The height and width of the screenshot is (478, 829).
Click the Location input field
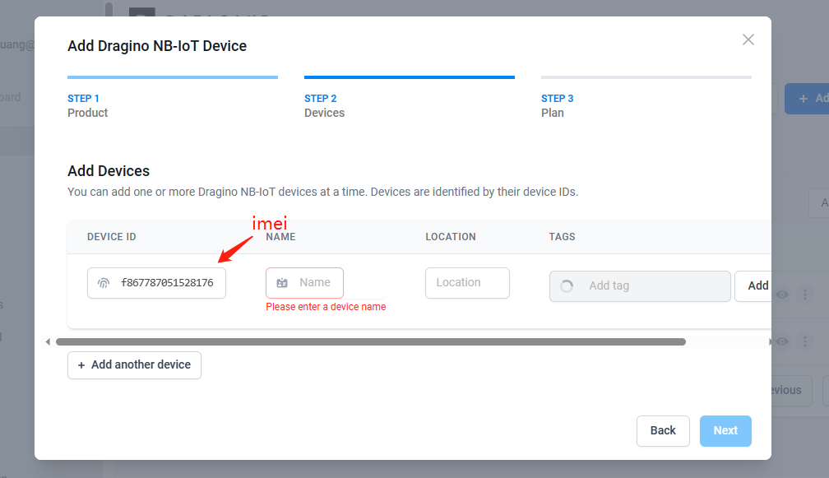pos(467,283)
